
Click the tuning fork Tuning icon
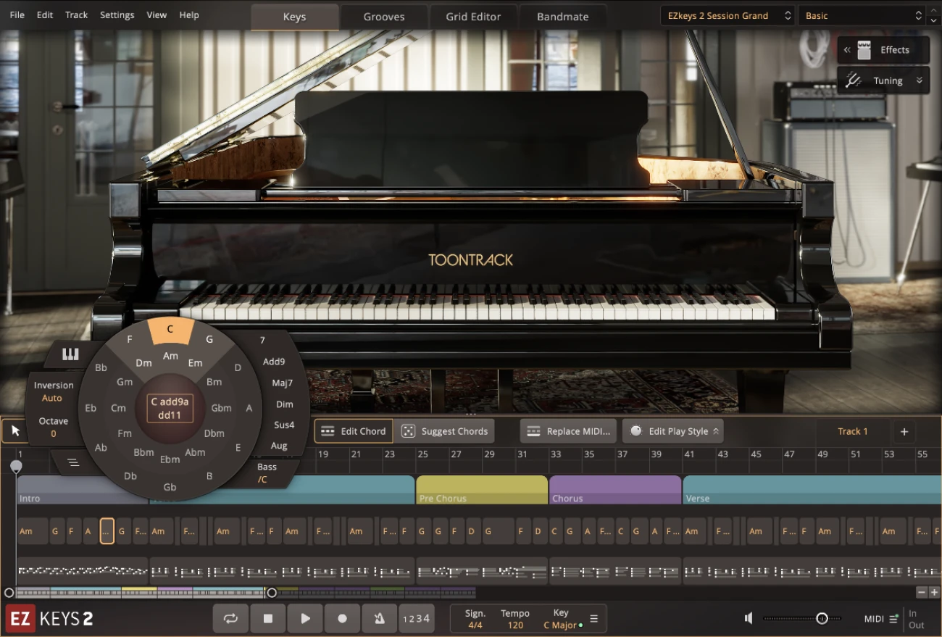tap(854, 80)
